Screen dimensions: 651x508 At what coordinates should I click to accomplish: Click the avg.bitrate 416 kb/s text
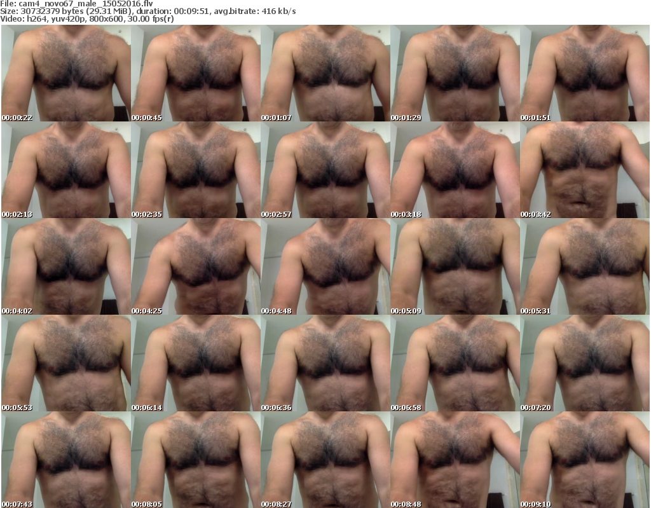click(254, 11)
